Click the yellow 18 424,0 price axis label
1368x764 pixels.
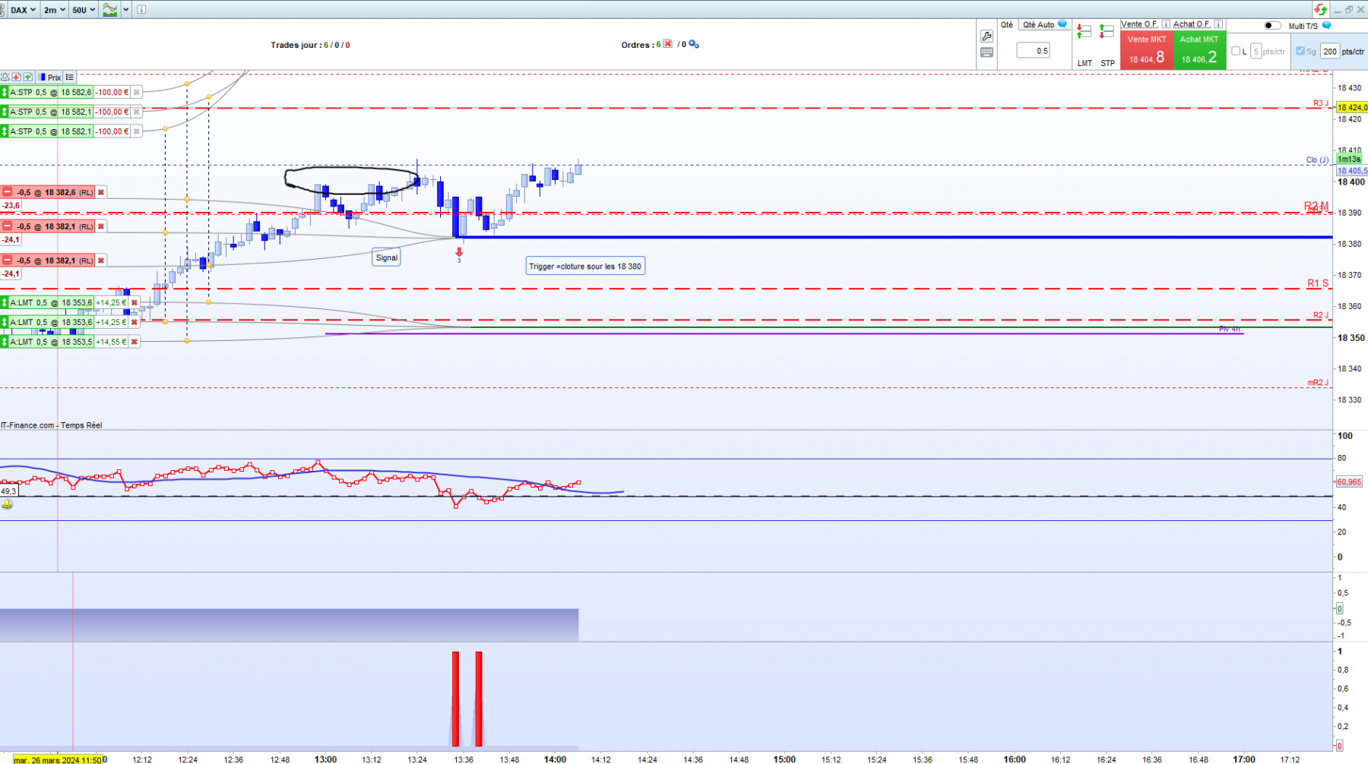tap(1352, 107)
